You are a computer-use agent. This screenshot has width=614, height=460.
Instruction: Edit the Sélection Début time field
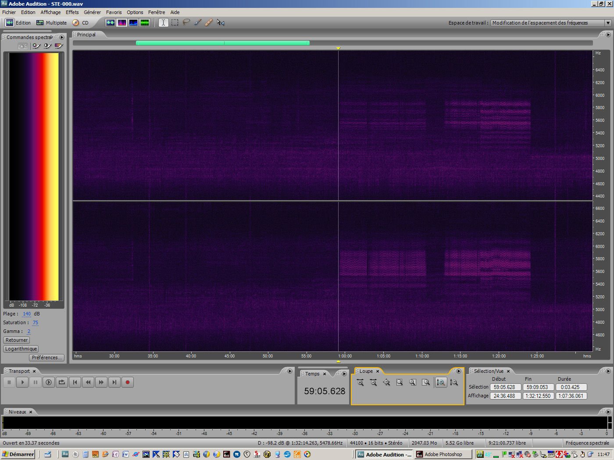505,387
